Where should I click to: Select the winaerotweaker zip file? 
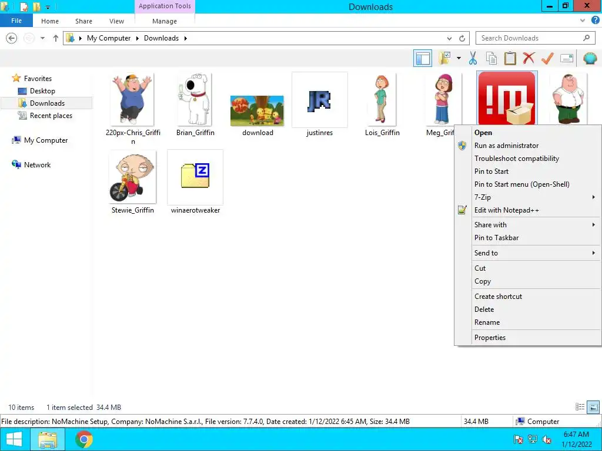(195, 182)
